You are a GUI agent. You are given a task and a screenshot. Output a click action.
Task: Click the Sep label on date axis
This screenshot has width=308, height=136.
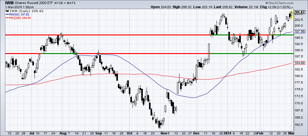98,133
